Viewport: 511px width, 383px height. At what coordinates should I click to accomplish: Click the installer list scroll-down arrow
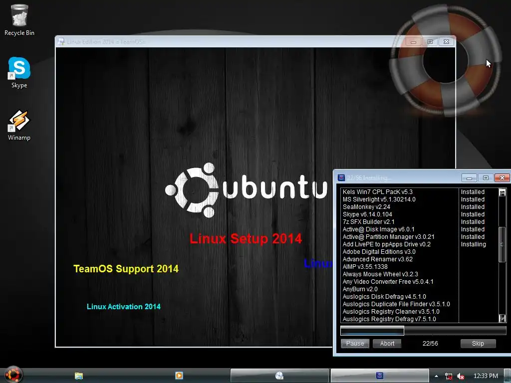click(x=502, y=318)
